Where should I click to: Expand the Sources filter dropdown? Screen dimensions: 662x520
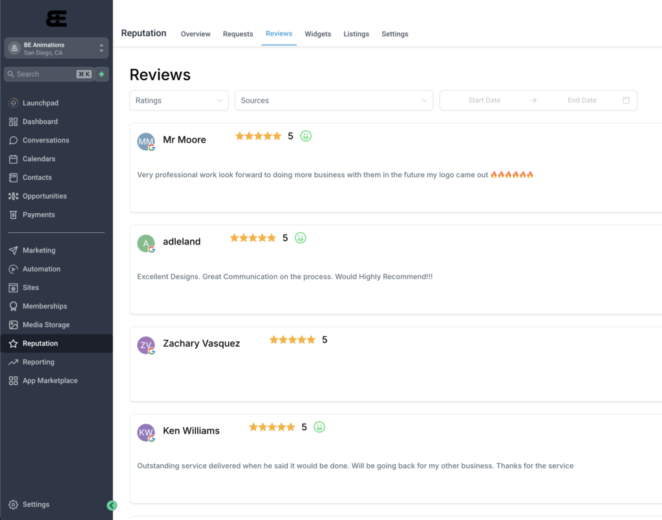point(334,100)
